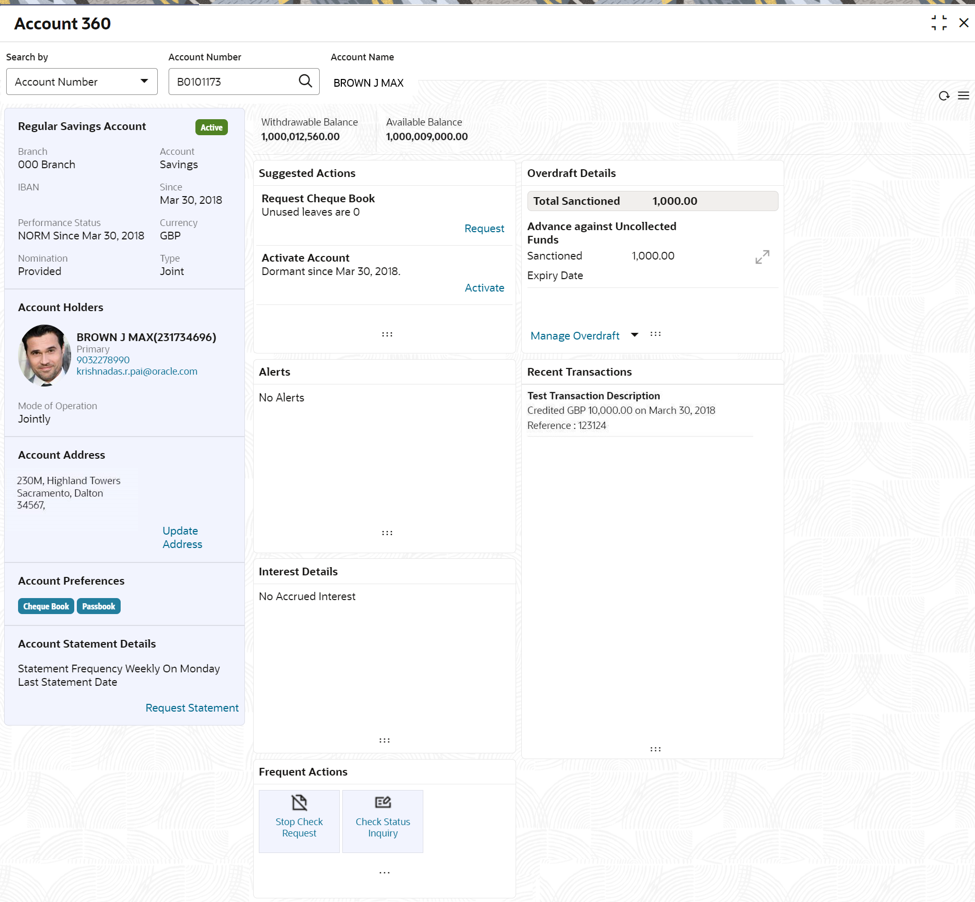Image resolution: width=975 pixels, height=902 pixels.
Task: Open the Search by dropdown
Action: [81, 82]
